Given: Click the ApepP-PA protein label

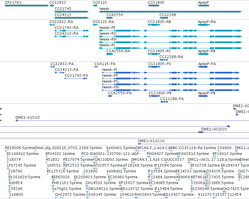Looking at the screenshot, I should (x=207, y=64).
